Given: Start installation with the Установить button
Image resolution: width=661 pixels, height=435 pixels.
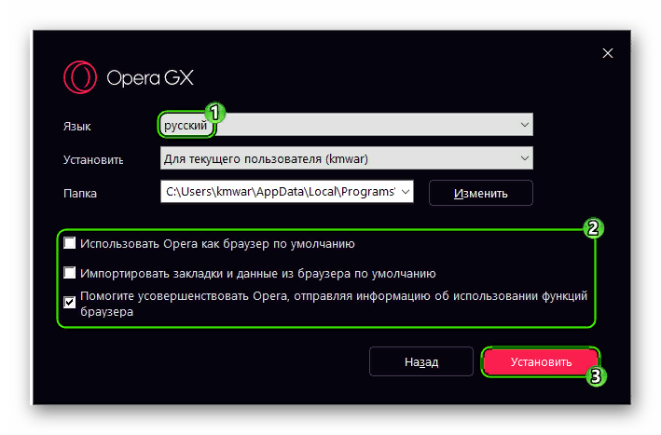Looking at the screenshot, I should [x=541, y=361].
